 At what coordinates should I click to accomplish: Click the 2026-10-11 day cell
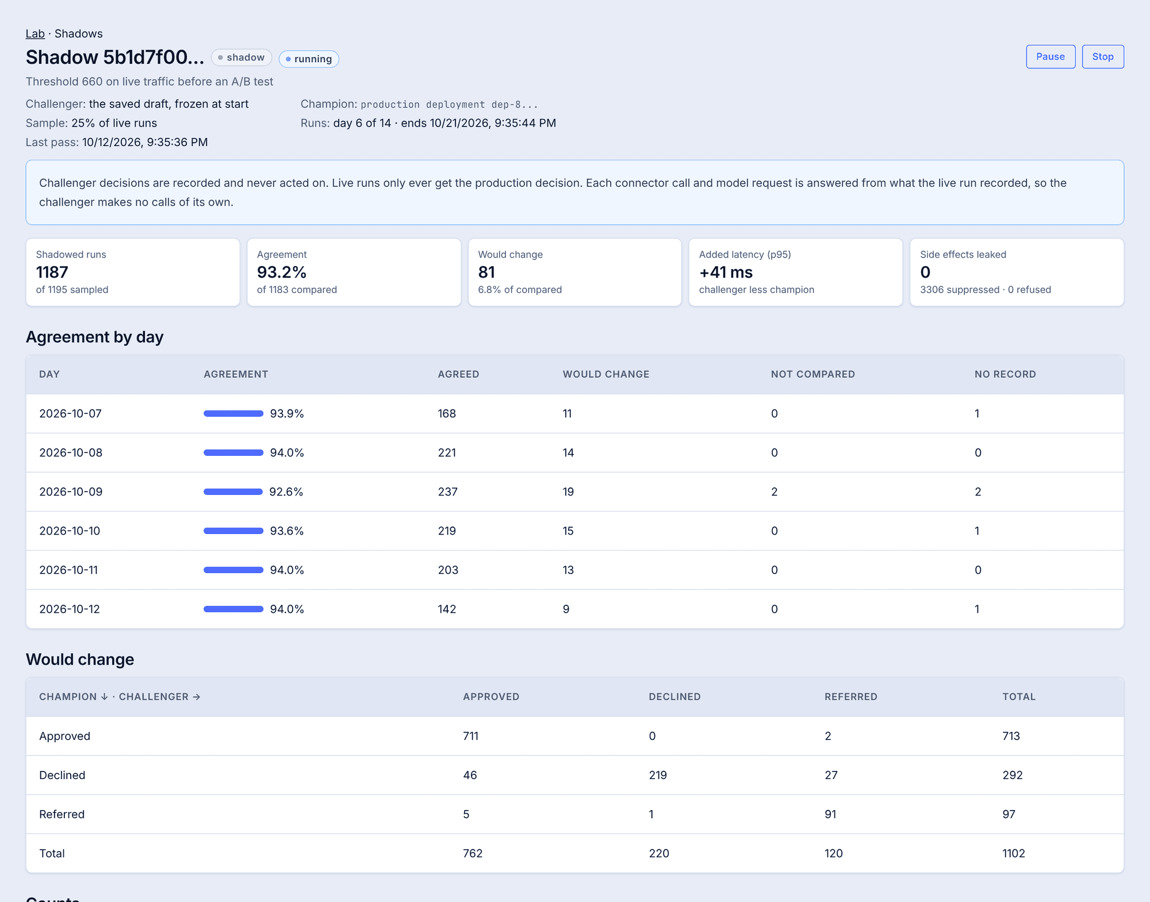[x=68, y=570]
